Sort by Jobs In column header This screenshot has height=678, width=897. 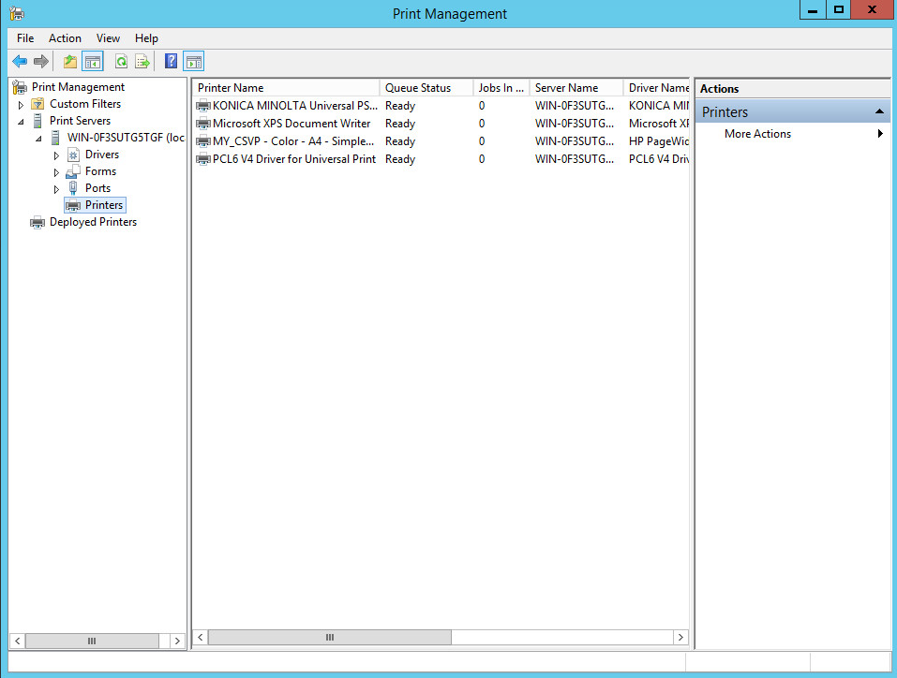pyautogui.click(x=501, y=88)
